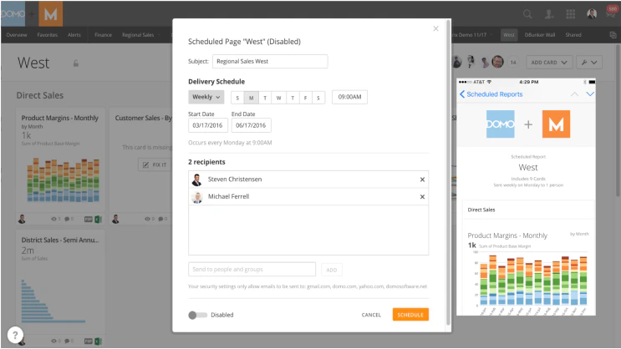Go to the Favorites page tab

click(x=47, y=35)
